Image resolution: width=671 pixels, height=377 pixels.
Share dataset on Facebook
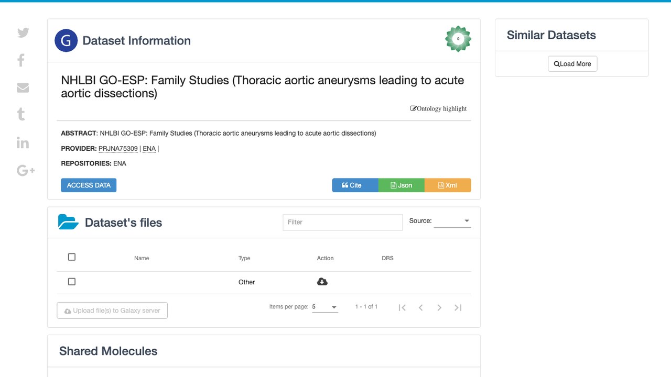(21, 60)
